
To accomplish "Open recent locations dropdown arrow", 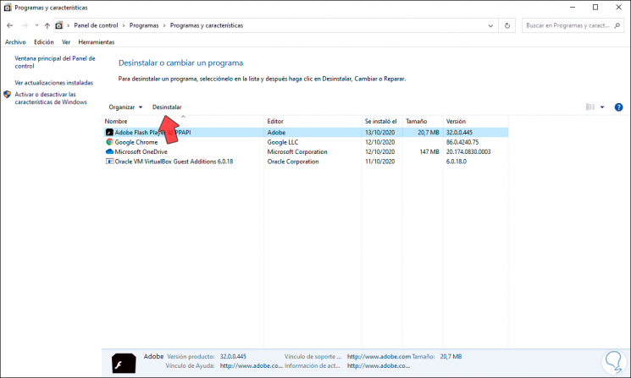I will point(36,25).
